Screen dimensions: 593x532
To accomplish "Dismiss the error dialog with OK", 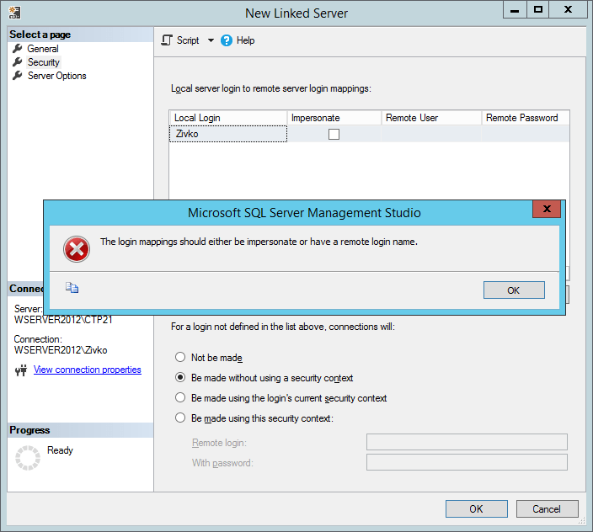I will (514, 290).
